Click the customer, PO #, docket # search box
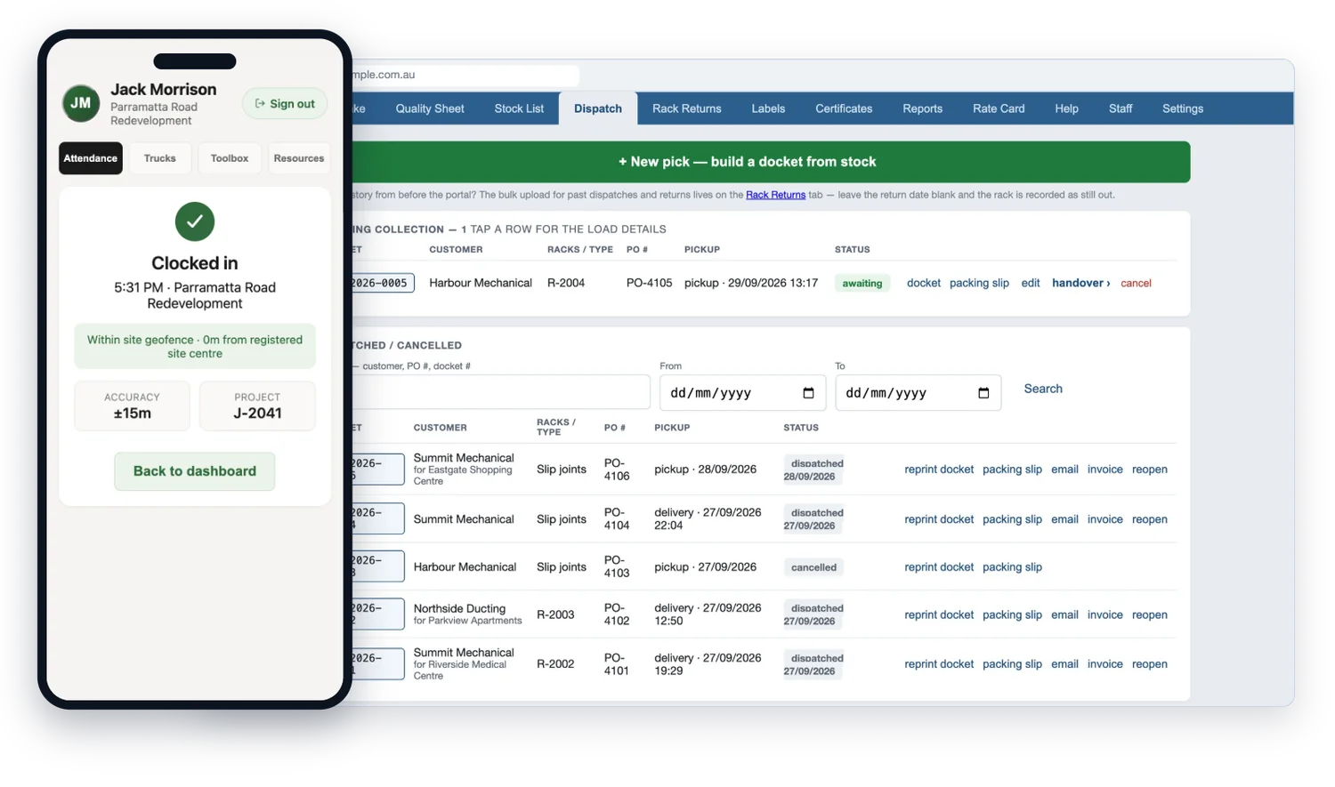1335x787 pixels. coord(501,392)
